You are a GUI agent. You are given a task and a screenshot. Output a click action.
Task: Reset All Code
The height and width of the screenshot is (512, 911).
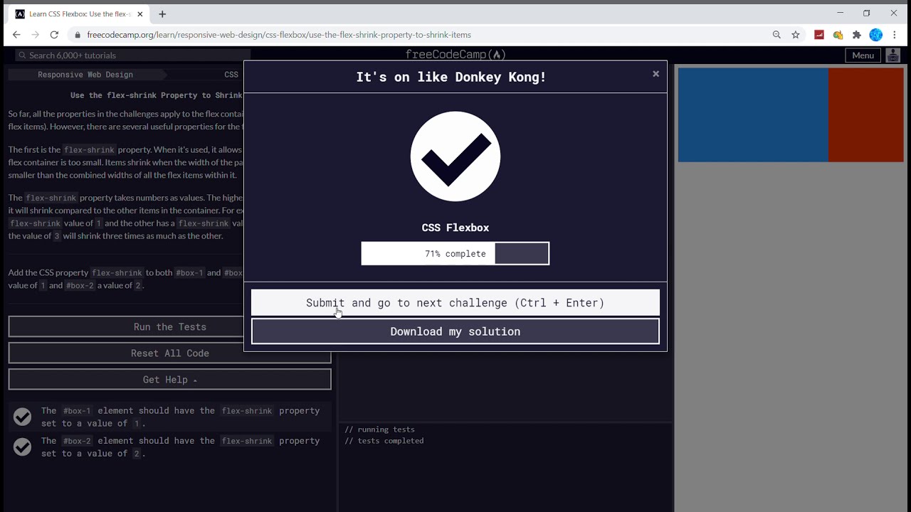169,353
